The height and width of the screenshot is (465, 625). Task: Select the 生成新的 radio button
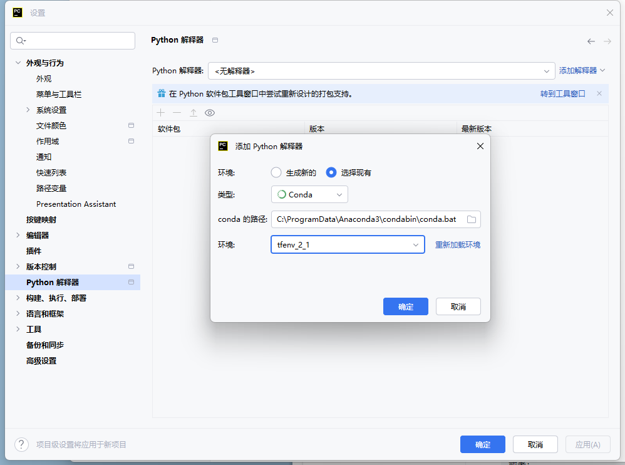(x=276, y=172)
